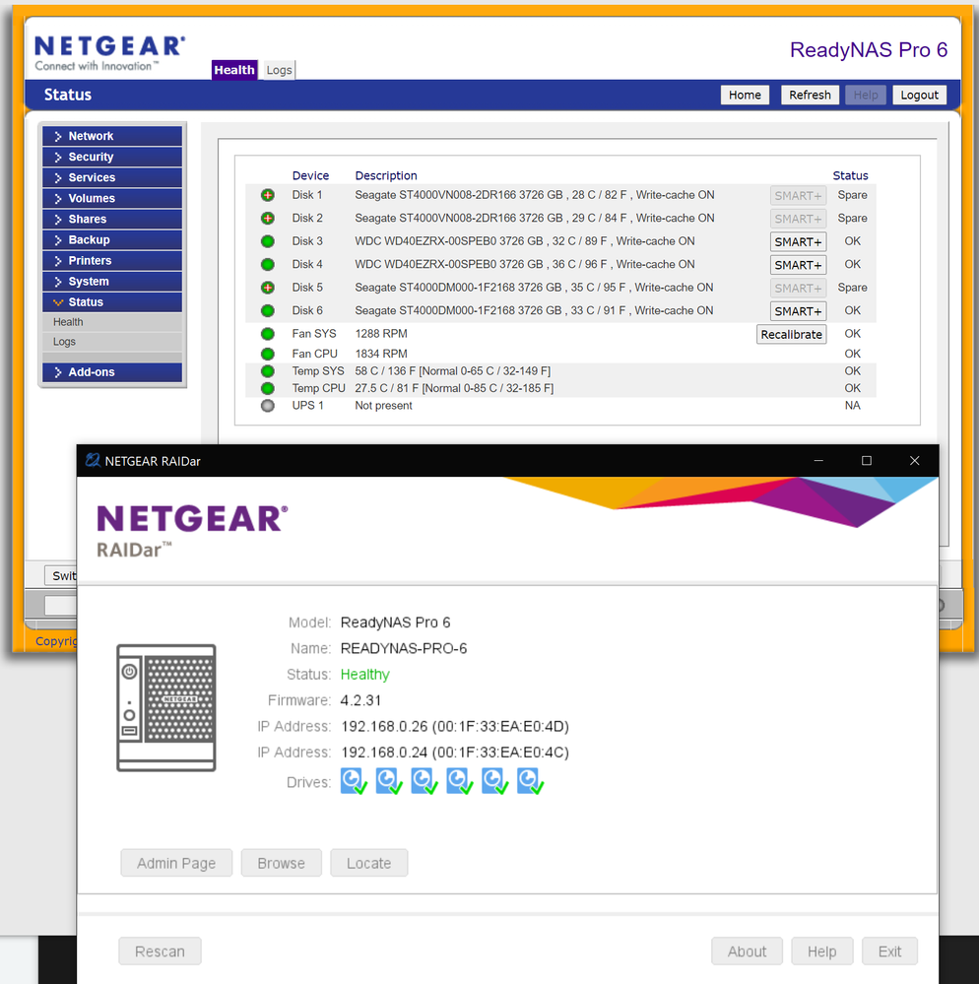Click the second drive icon in RAIDar

coord(389,781)
